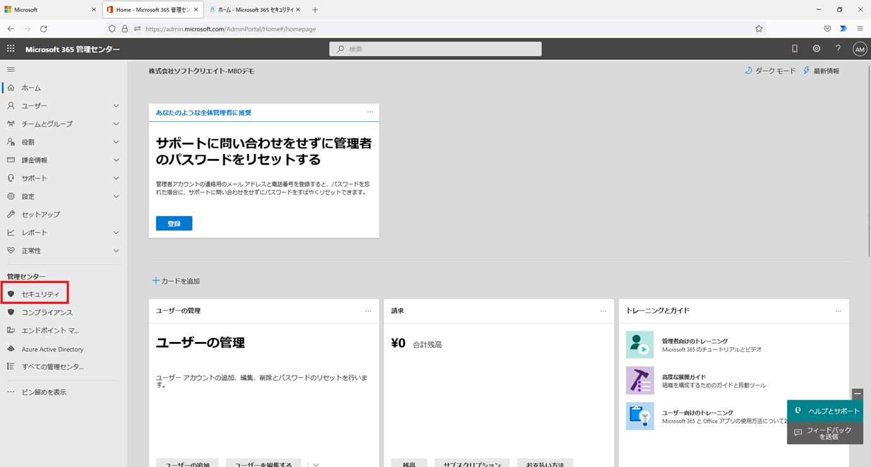Expand the 課金情報 chevron
The height and width of the screenshot is (467, 871).
point(116,160)
